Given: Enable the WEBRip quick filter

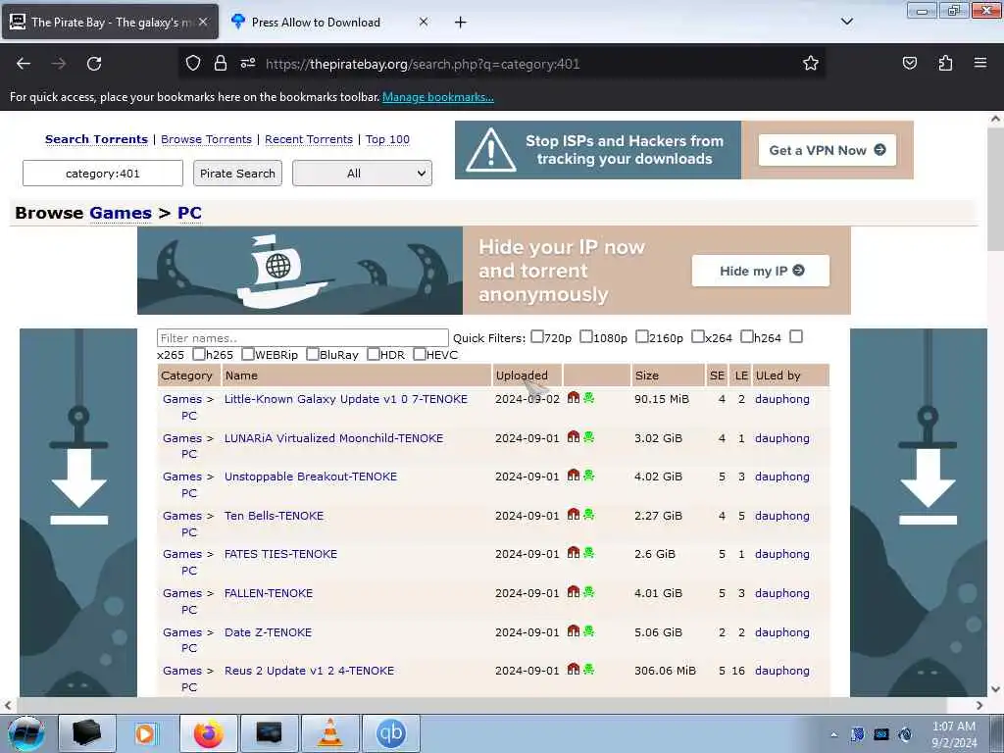Looking at the screenshot, I should [x=248, y=353].
